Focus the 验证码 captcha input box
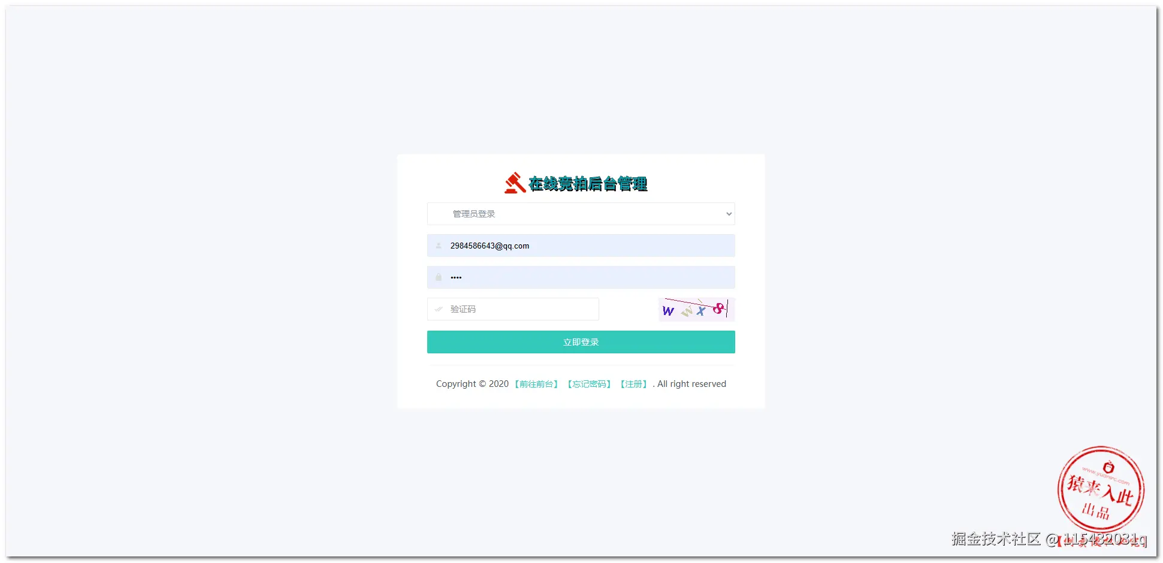 click(x=513, y=309)
